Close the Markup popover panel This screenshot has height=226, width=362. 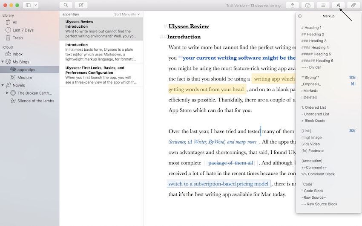tap(300, 16)
